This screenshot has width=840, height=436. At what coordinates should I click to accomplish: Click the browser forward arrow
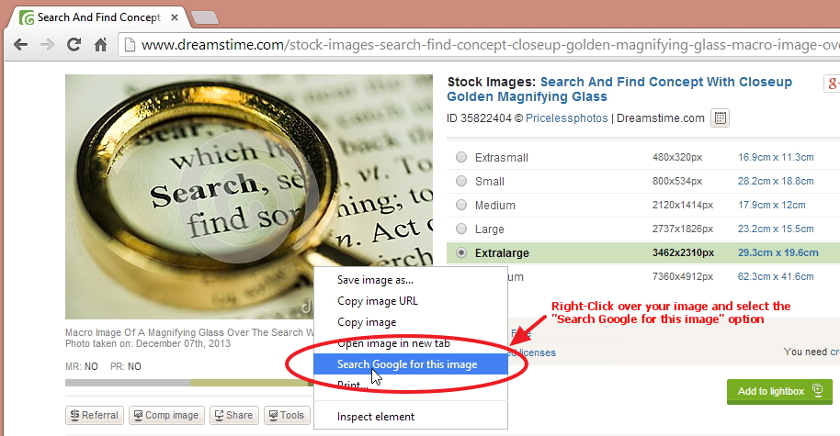click(x=47, y=44)
